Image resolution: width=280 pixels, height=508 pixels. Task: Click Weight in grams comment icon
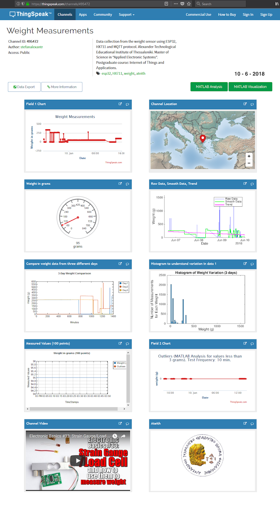click(127, 184)
